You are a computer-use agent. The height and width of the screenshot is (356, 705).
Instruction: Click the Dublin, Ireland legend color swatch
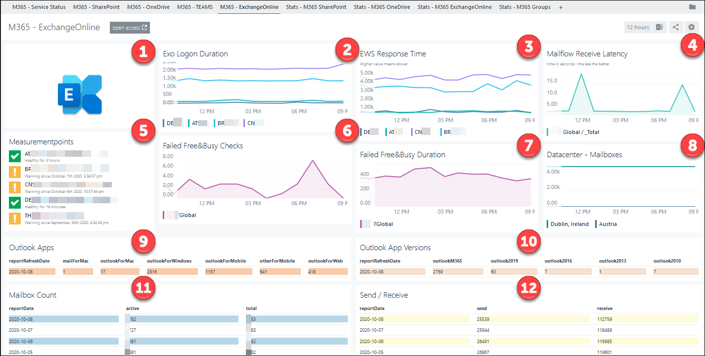coord(548,224)
